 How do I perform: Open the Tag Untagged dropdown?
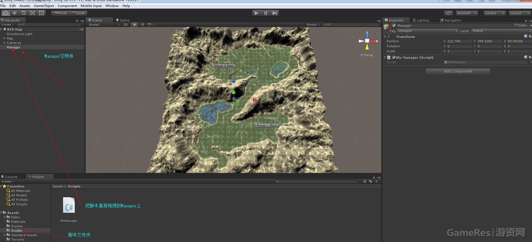tap(428, 31)
